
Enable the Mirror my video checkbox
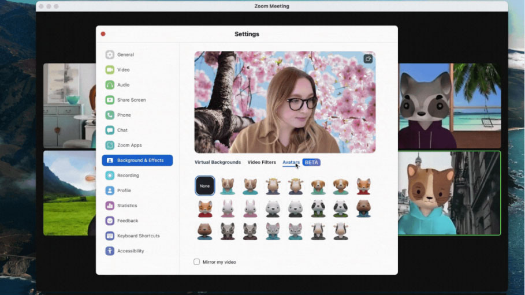point(197,262)
